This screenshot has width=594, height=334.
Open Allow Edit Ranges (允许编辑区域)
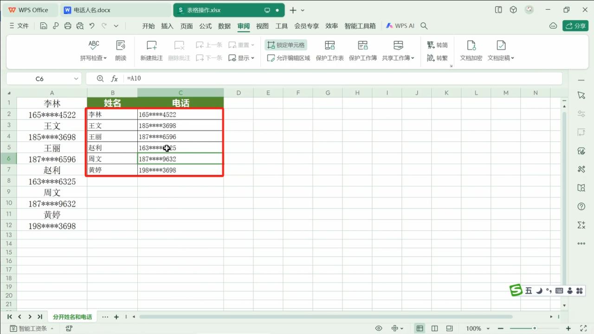click(289, 58)
